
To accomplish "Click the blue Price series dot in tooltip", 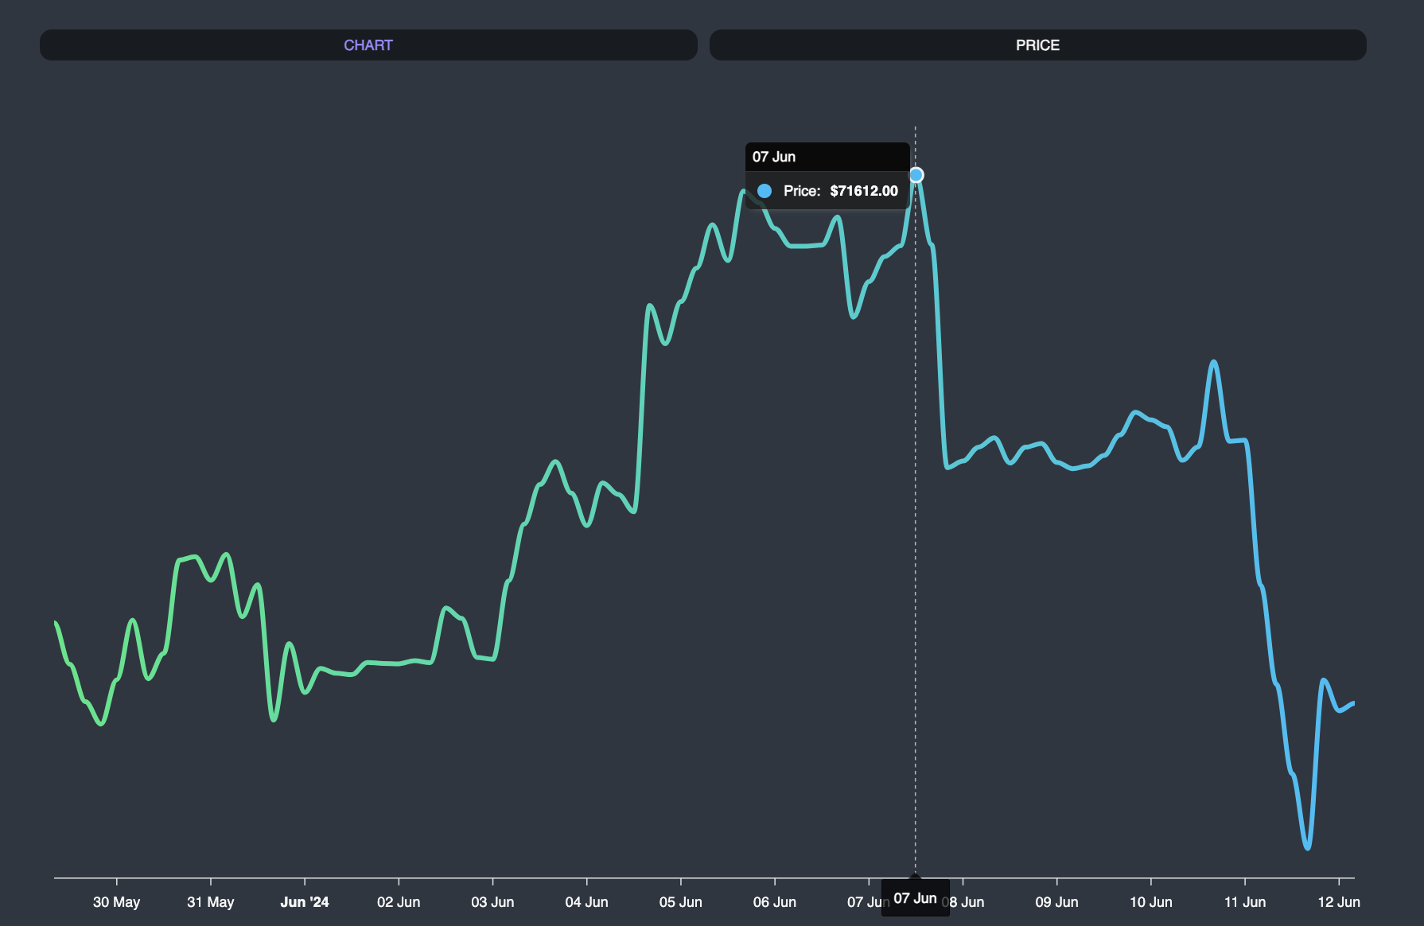I will [765, 191].
